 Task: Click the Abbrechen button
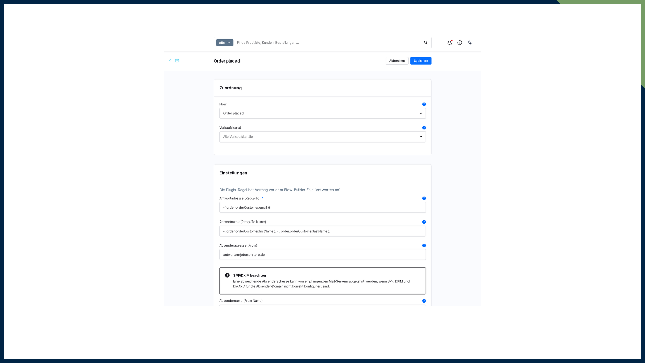(x=397, y=61)
